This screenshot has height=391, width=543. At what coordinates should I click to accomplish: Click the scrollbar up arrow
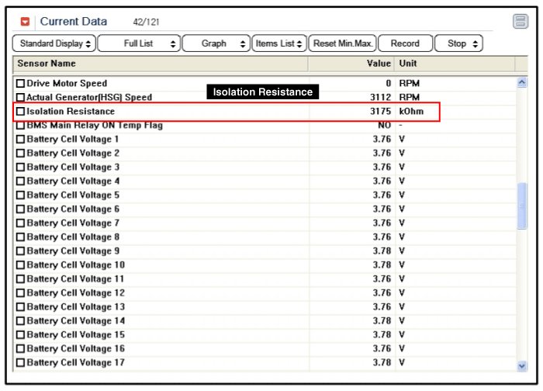coord(521,82)
